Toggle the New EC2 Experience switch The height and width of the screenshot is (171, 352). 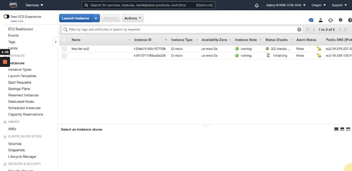(x=6, y=17)
